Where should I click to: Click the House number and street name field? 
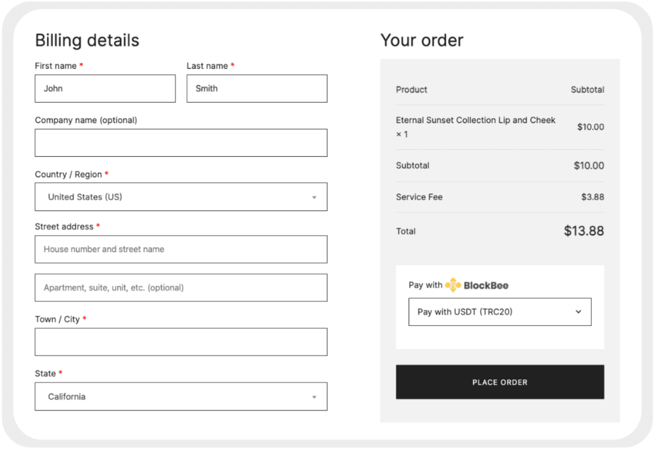[x=181, y=249]
